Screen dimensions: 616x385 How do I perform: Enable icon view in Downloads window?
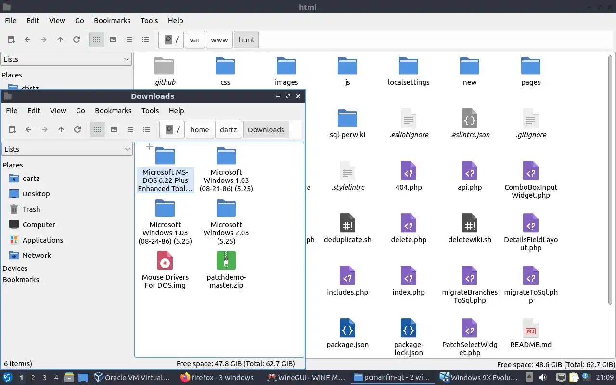tap(98, 129)
